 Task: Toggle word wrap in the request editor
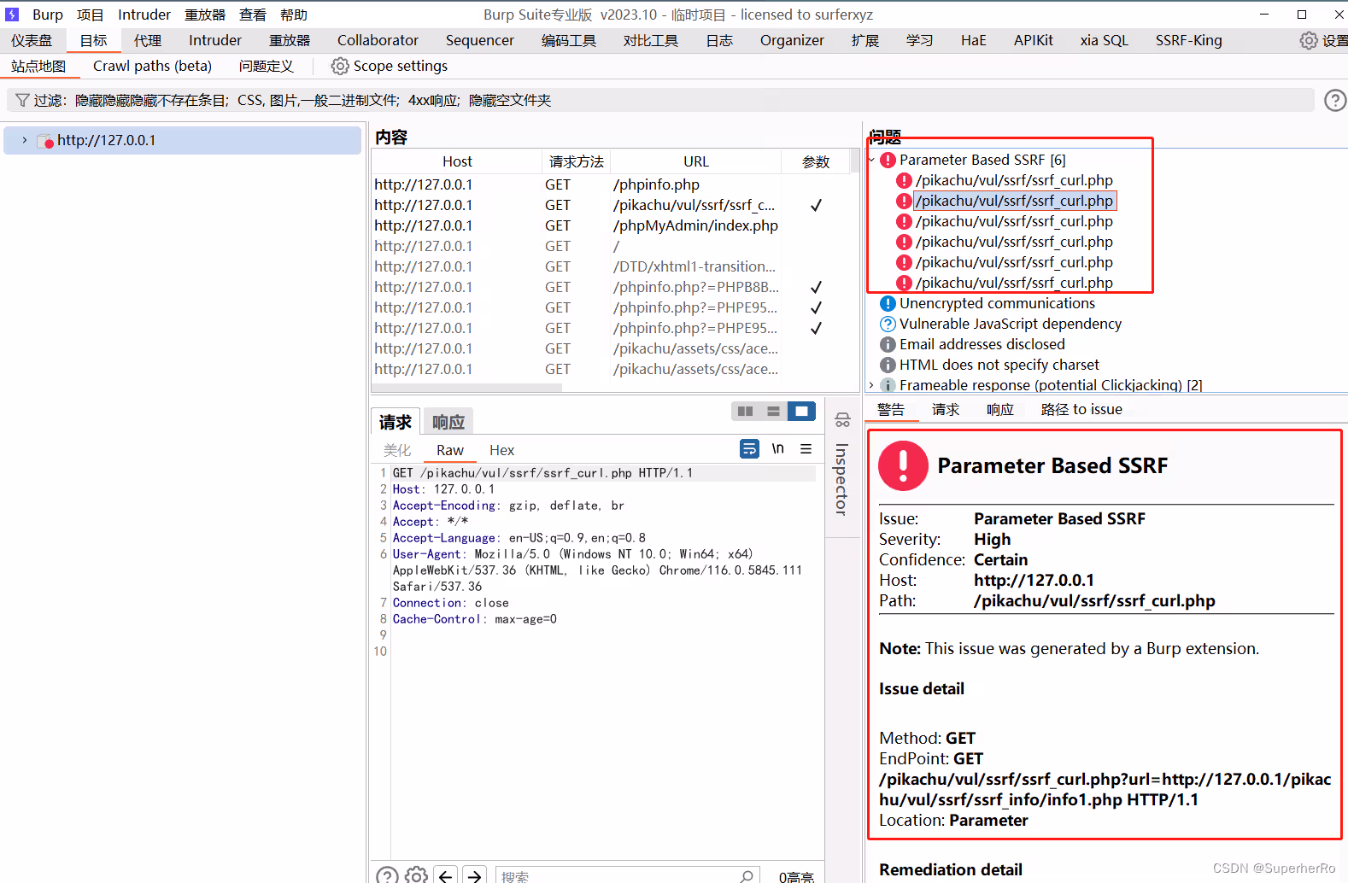749,449
